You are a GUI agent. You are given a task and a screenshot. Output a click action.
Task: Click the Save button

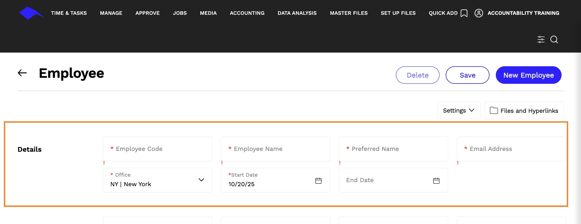468,75
